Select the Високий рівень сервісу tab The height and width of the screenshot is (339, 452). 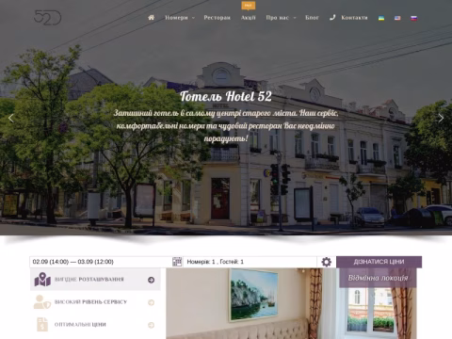[x=95, y=302]
